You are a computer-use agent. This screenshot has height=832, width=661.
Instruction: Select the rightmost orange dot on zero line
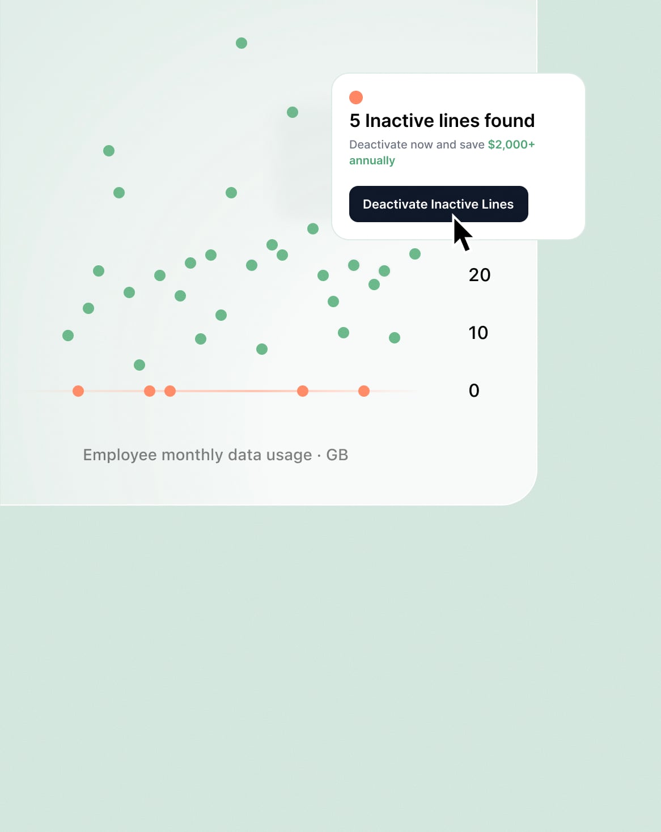click(x=364, y=391)
